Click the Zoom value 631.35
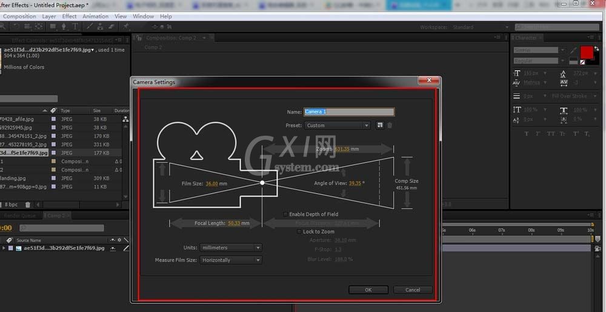The width and height of the screenshot is (606, 312). click(x=342, y=149)
